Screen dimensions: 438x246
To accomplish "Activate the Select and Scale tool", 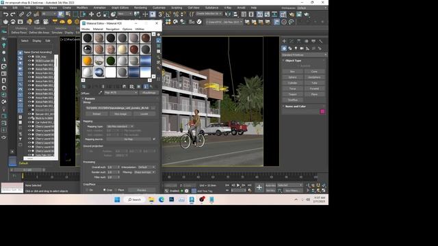I will (x=106, y=14).
